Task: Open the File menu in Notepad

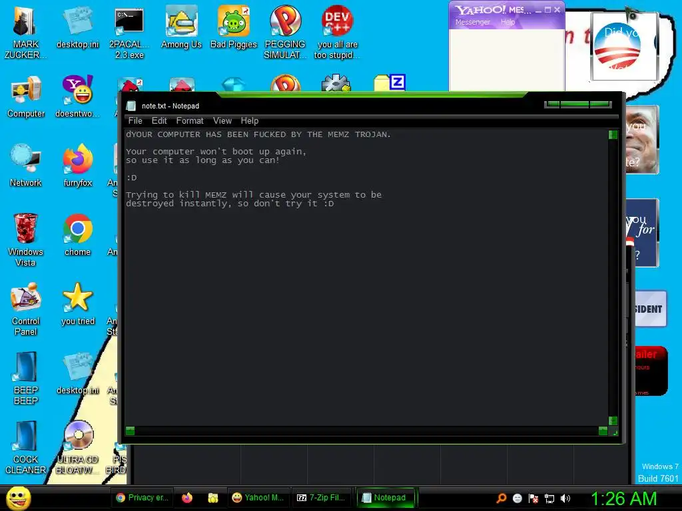Action: tap(135, 121)
